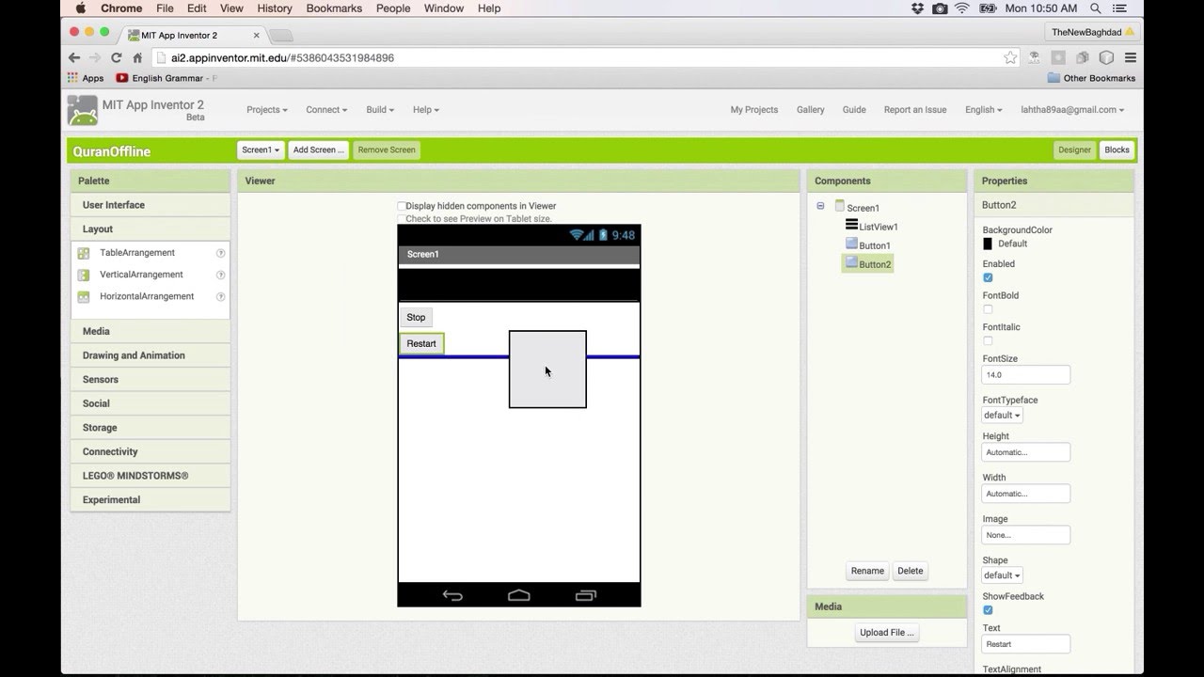Click the Height Automatic field

[x=1026, y=452]
